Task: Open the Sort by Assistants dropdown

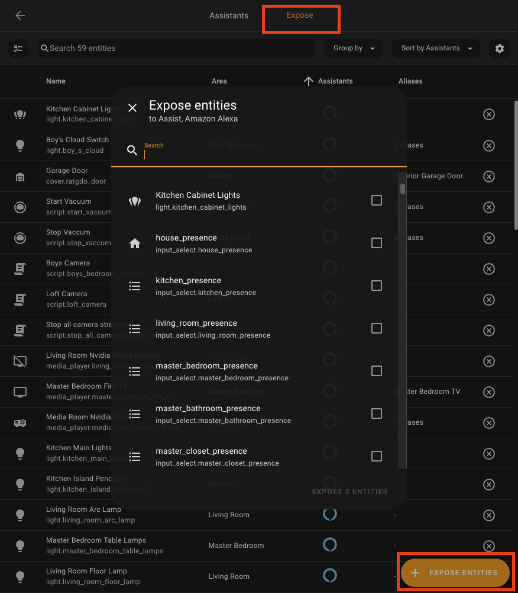Action: (x=436, y=48)
